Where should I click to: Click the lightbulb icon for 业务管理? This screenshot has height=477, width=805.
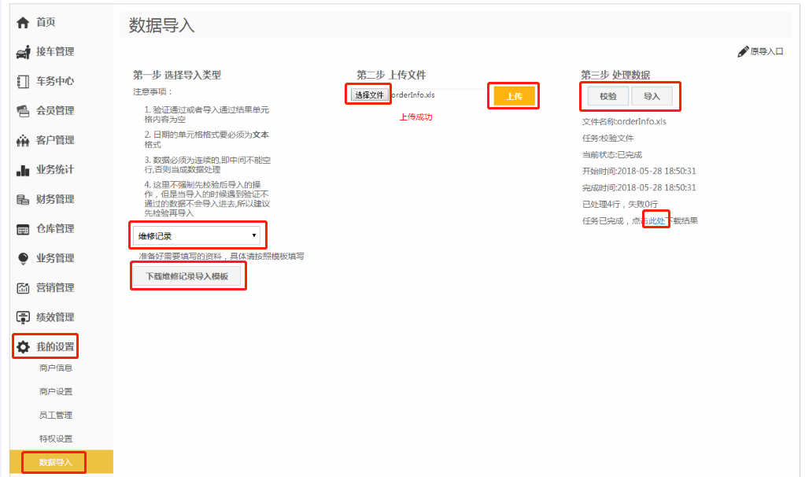[x=23, y=258]
